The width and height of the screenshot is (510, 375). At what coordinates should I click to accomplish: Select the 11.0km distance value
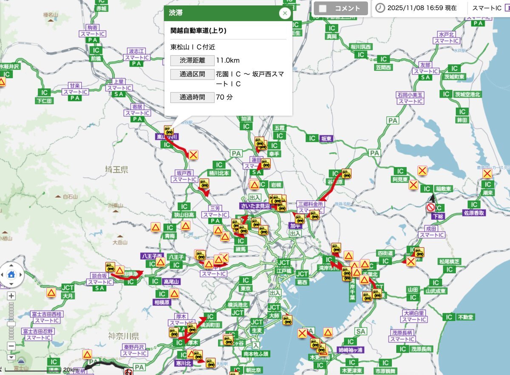tap(228, 60)
